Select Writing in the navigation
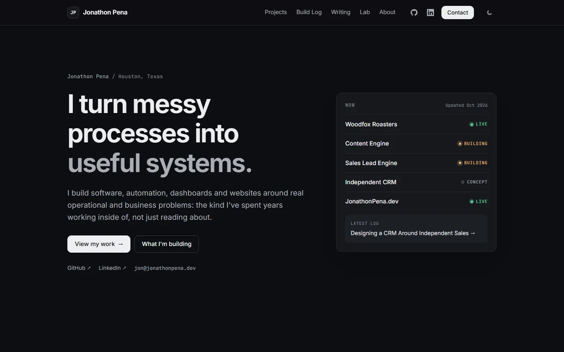Viewport: 564px width, 352px height. click(341, 12)
